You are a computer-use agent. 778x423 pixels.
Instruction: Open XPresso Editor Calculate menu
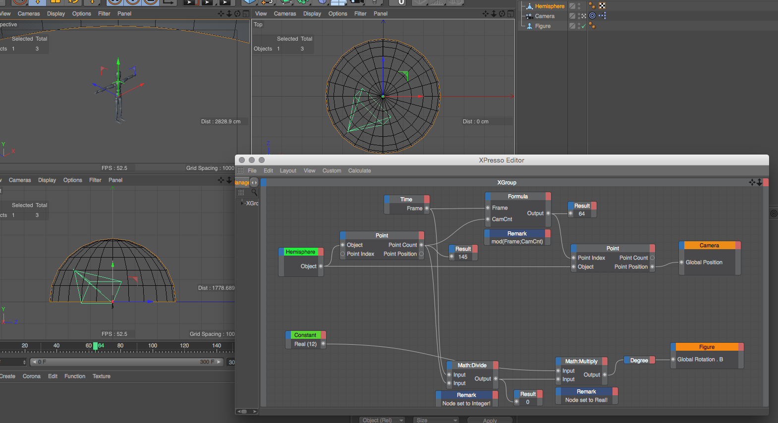(x=359, y=171)
